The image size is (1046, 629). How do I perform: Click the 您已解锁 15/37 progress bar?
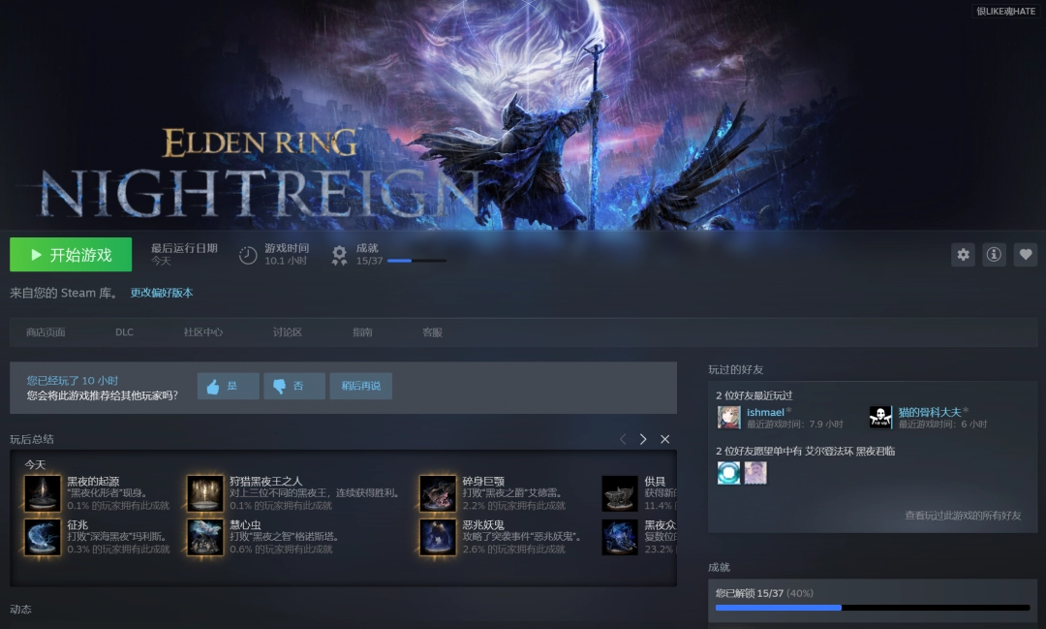873,608
